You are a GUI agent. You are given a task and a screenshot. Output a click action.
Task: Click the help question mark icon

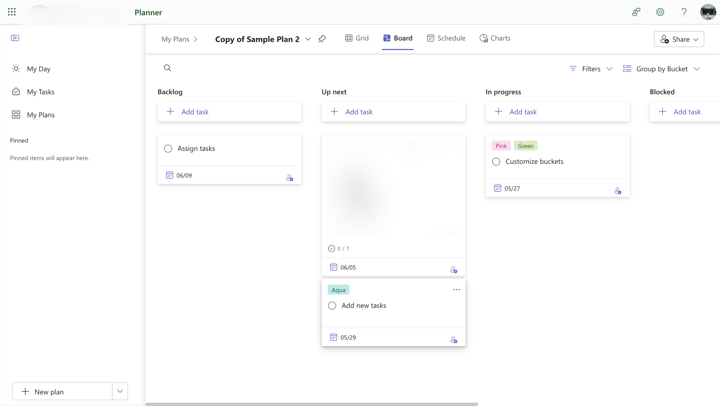point(684,12)
